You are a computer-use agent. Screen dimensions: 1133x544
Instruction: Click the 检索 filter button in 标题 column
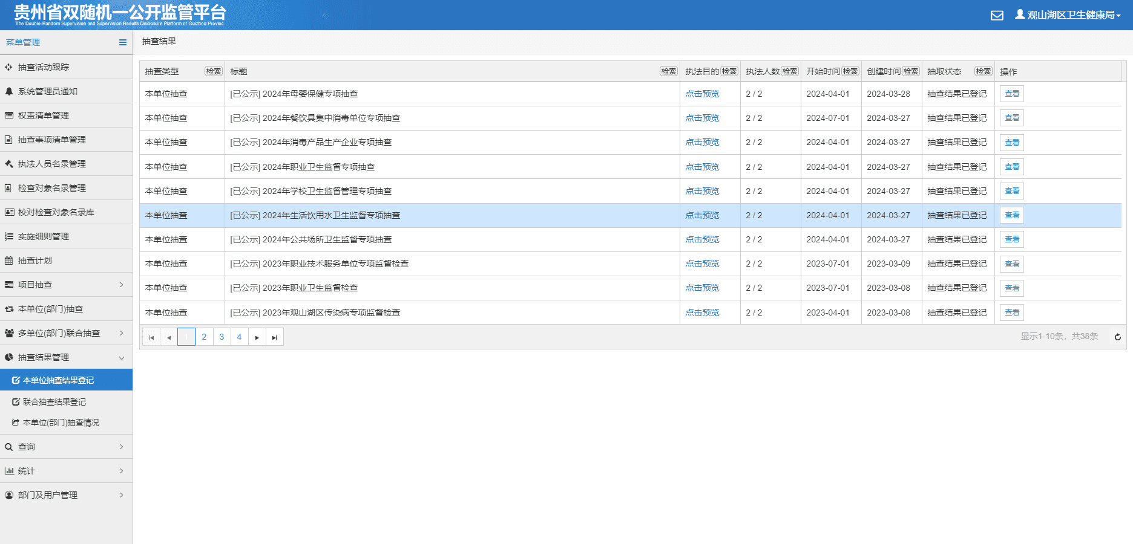(669, 71)
